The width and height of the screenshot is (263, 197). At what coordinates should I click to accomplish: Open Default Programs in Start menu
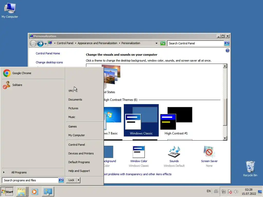click(x=85, y=162)
